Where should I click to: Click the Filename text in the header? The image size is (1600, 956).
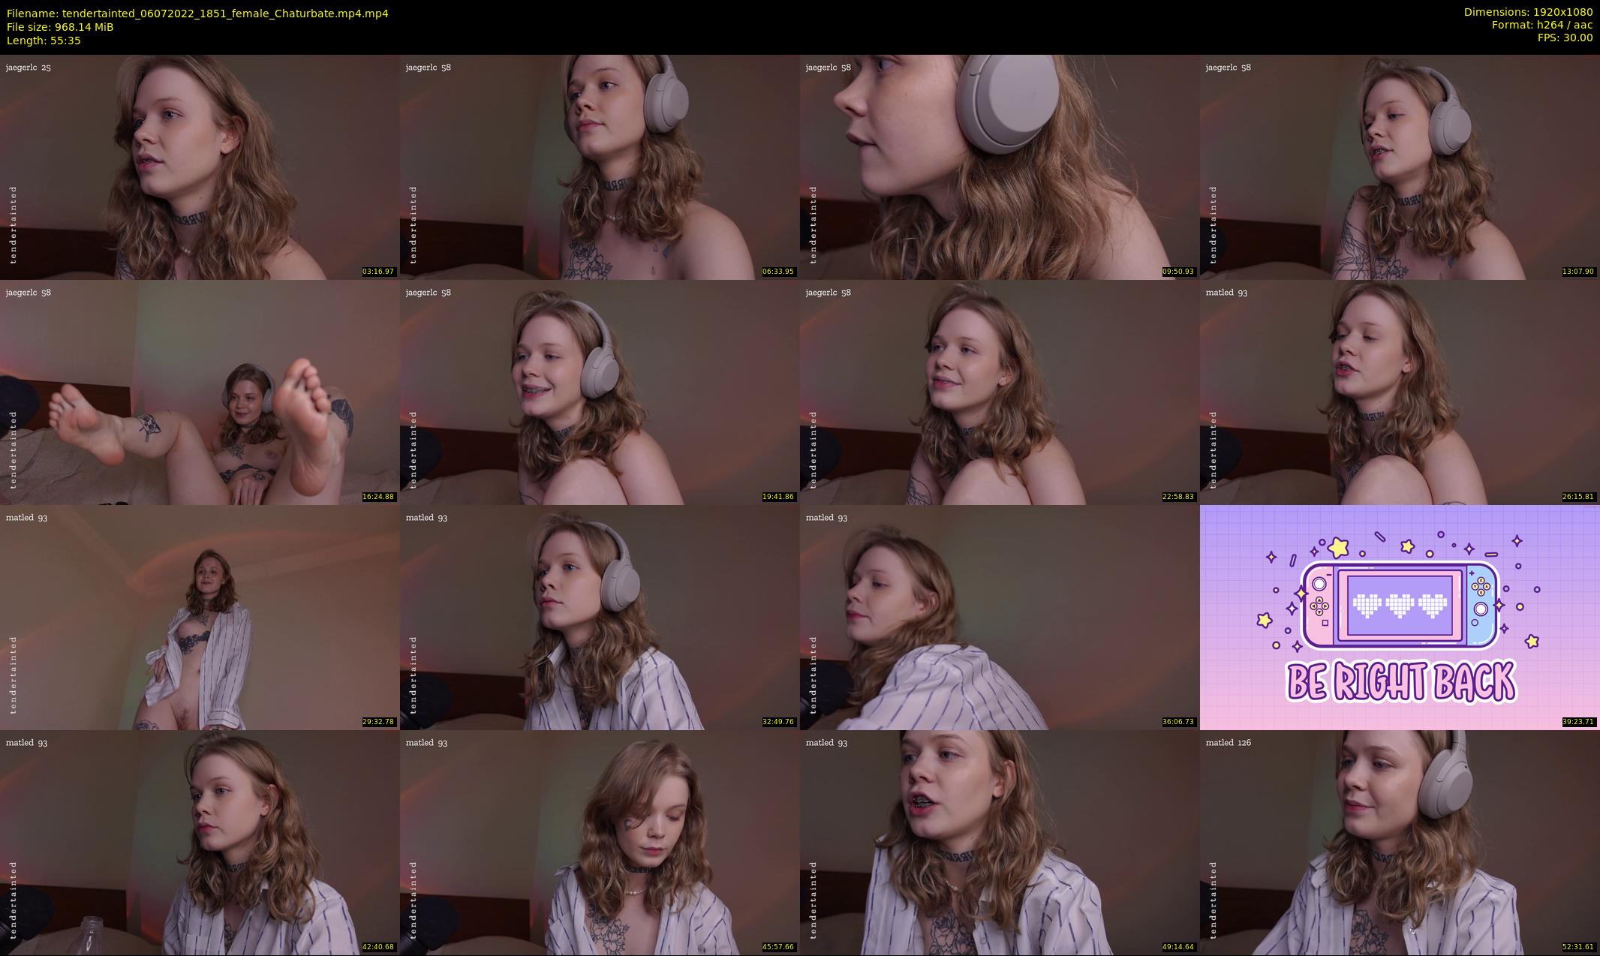(197, 13)
